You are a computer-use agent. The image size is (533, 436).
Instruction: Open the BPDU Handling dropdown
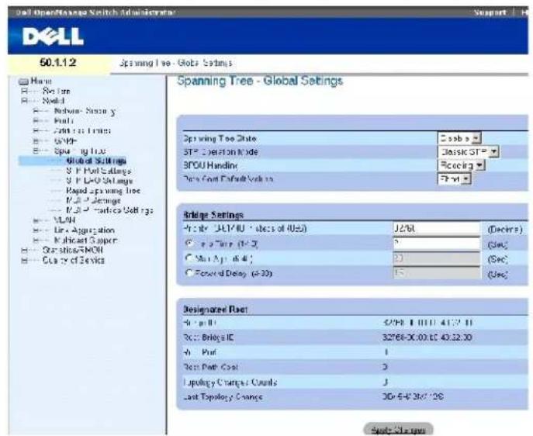[x=462, y=165]
